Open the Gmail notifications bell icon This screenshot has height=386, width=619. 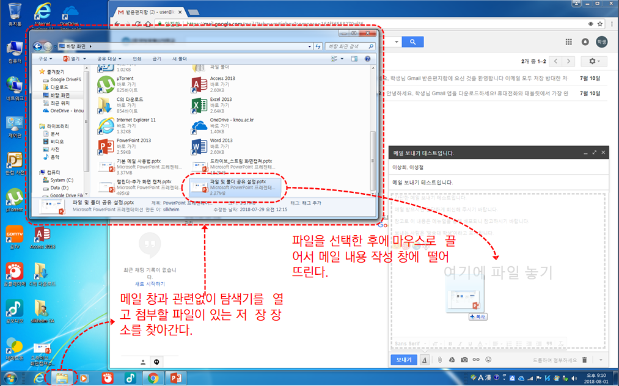[585, 42]
